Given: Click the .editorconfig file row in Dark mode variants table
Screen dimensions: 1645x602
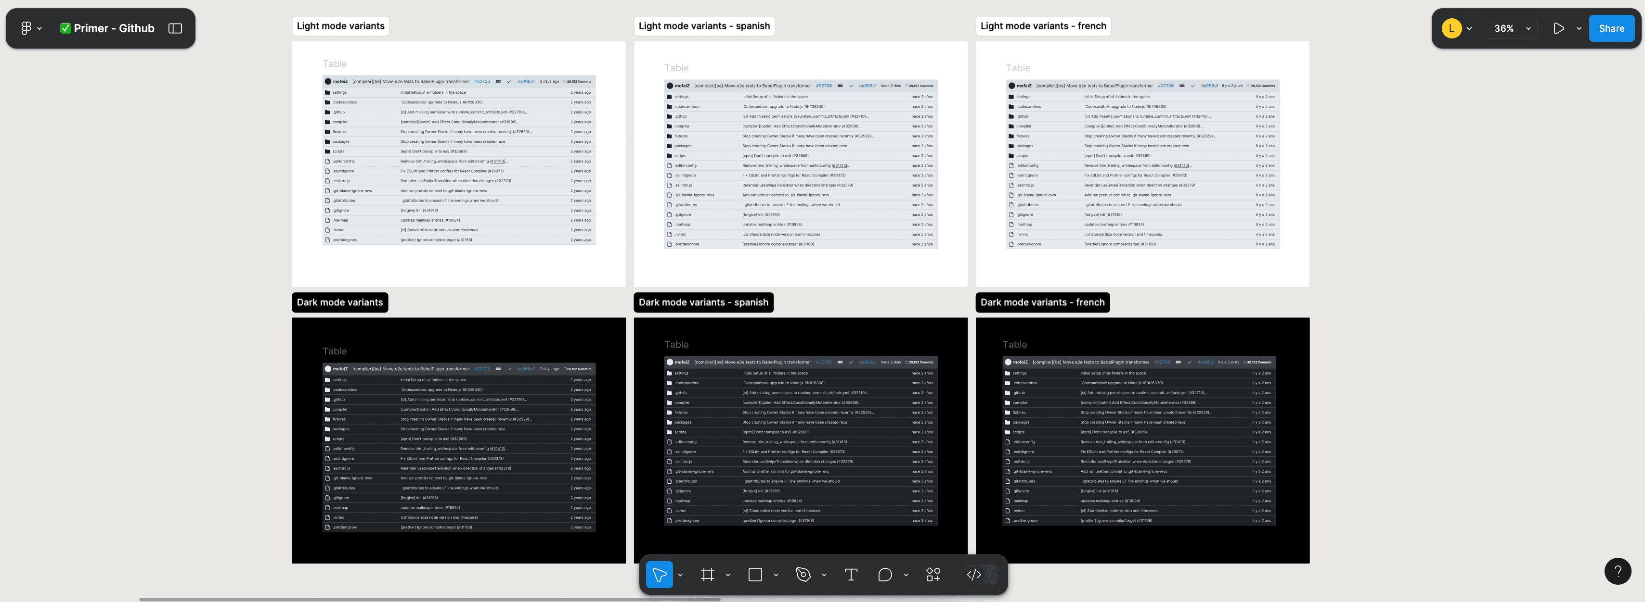Looking at the screenshot, I should point(459,449).
